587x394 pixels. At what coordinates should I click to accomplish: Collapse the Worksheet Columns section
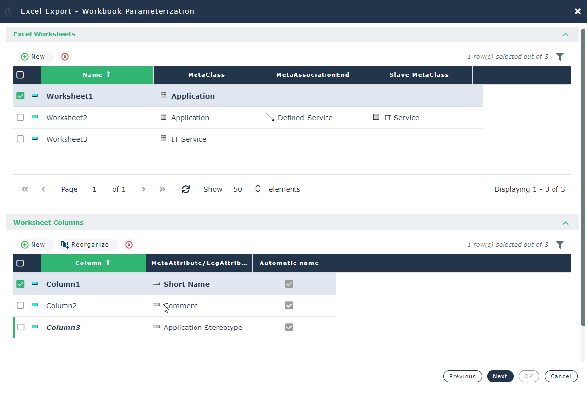[x=565, y=223]
